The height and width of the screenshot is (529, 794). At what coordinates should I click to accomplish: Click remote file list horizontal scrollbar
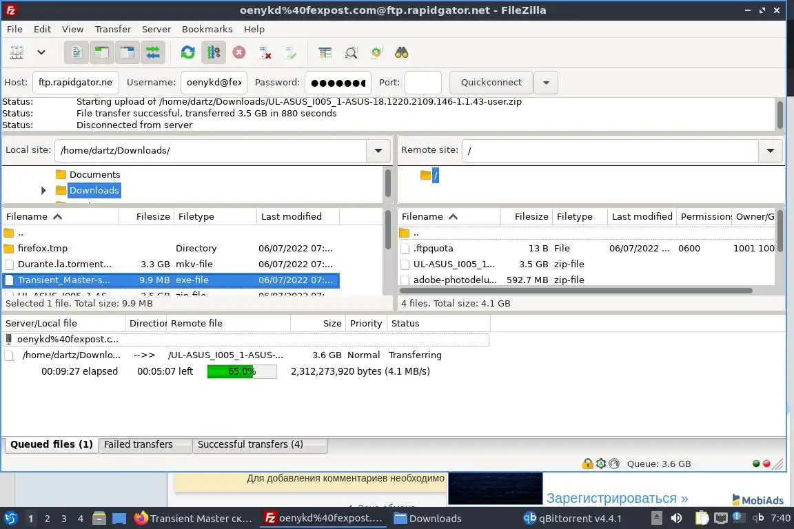point(576,291)
